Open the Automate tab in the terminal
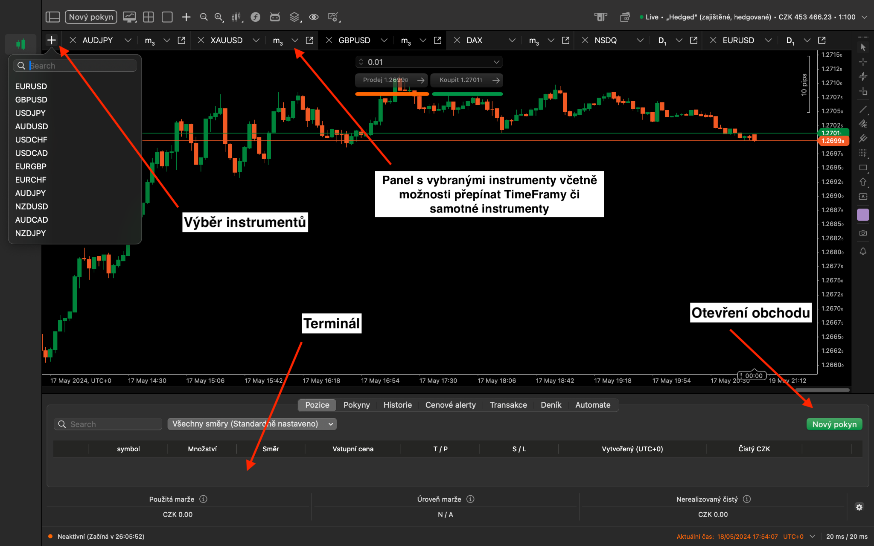 [593, 405]
